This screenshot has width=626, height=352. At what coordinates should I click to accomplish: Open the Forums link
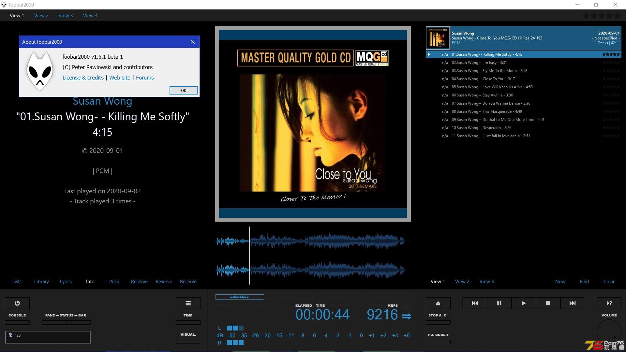145,78
